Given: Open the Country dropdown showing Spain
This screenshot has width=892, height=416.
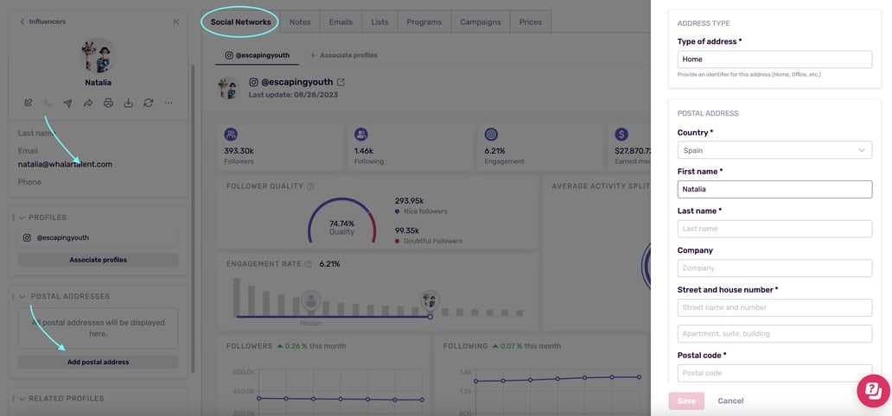Looking at the screenshot, I should (x=774, y=150).
